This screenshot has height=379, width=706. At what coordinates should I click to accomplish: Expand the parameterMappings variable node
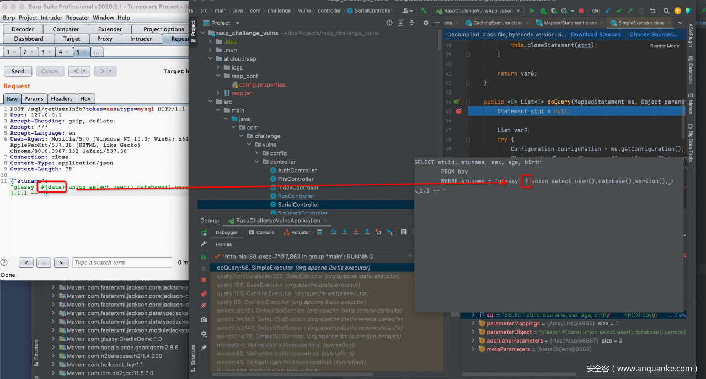(473, 323)
